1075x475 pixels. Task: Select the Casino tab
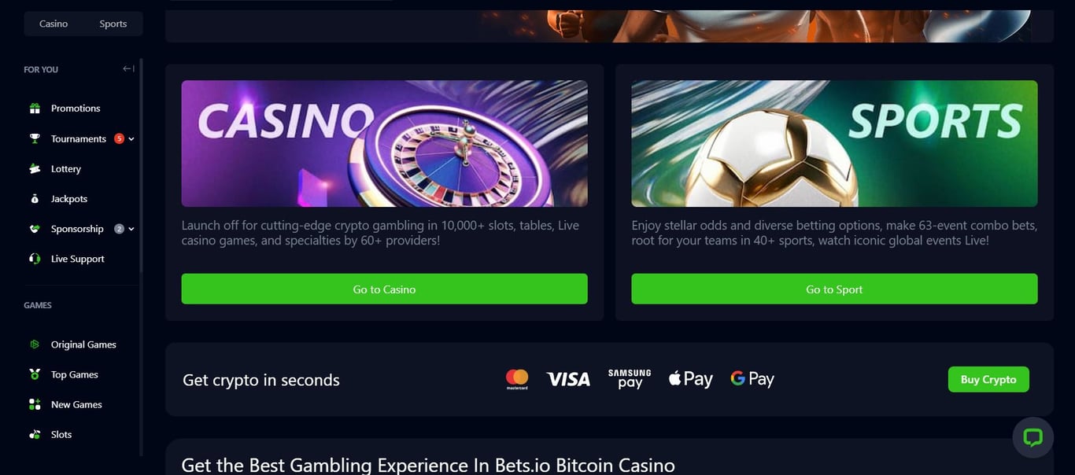[x=53, y=24]
